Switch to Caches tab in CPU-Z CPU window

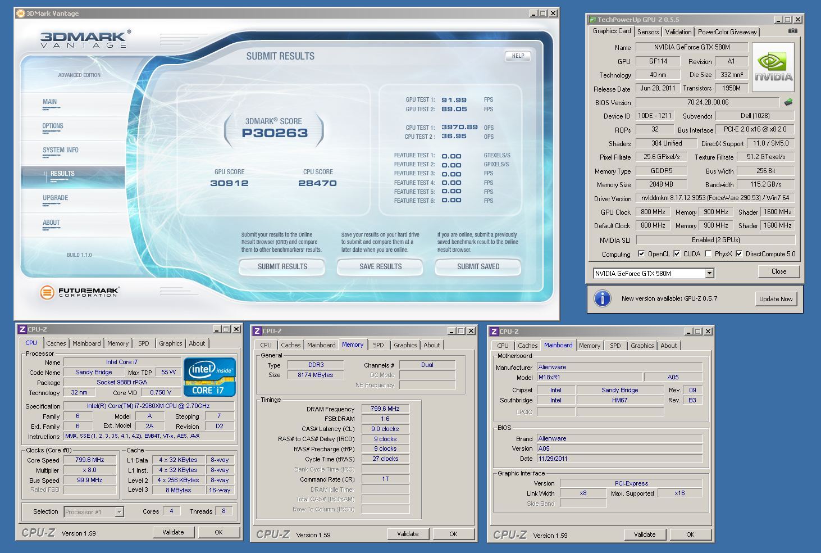point(56,343)
